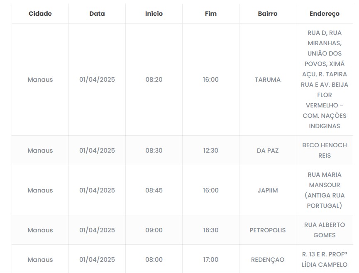
Task: Click the Cidade column header
Action: [40, 14]
